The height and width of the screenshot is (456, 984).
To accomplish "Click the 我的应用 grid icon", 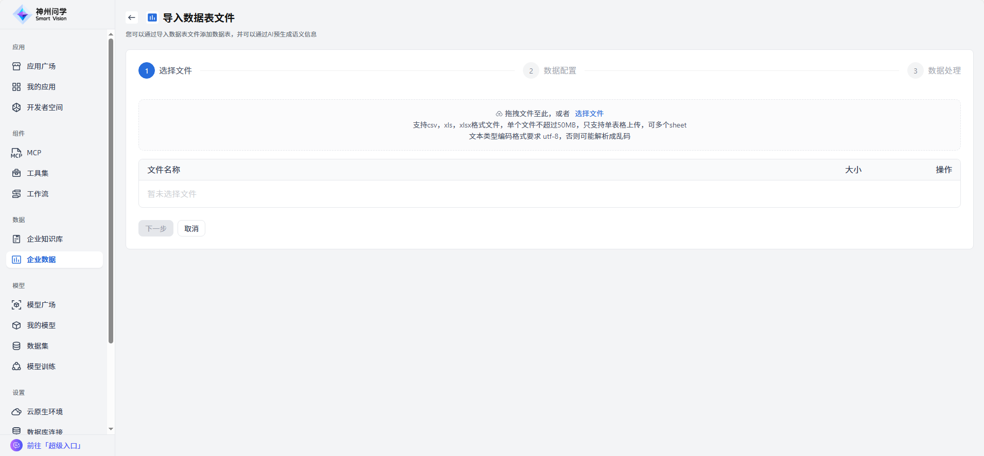I will [x=16, y=87].
